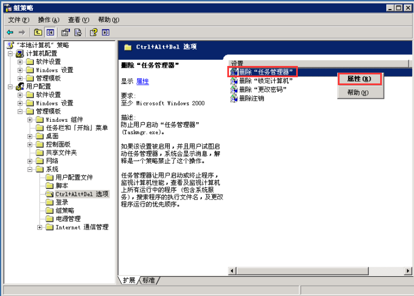Image resolution: width=414 pixels, height=296 pixels.
Task: Click the Help question-mark toolbar icon
Action: [x=94, y=33]
